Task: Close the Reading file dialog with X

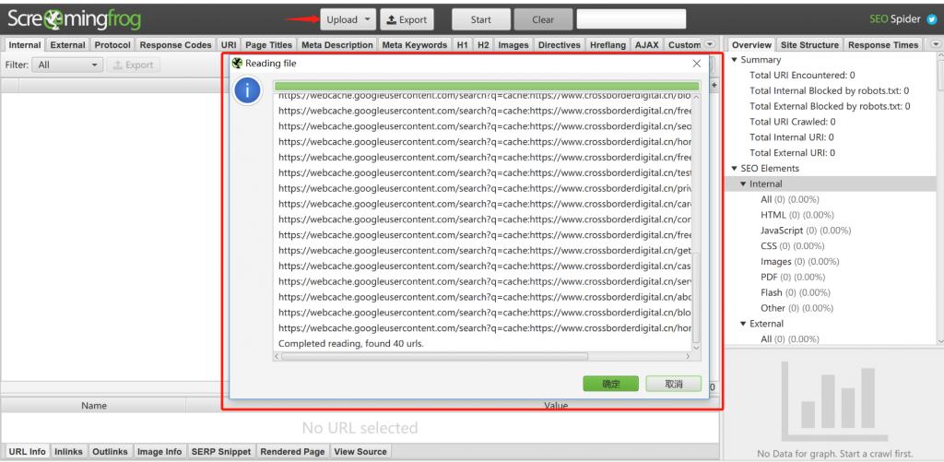Action: (x=697, y=63)
